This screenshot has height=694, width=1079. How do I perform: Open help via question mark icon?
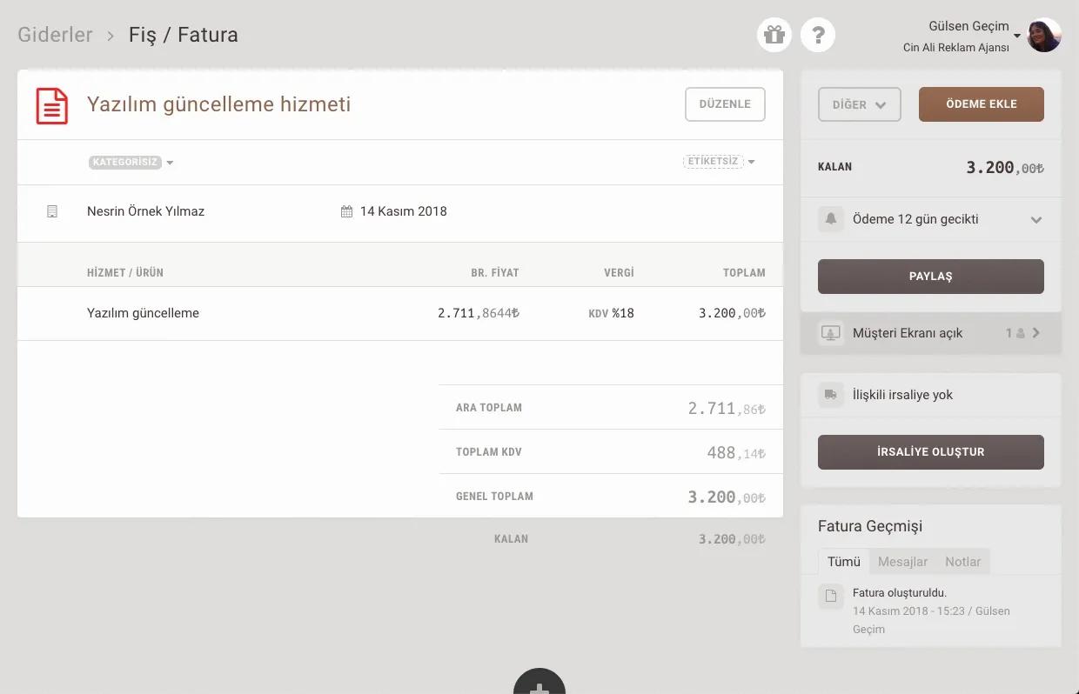point(818,35)
